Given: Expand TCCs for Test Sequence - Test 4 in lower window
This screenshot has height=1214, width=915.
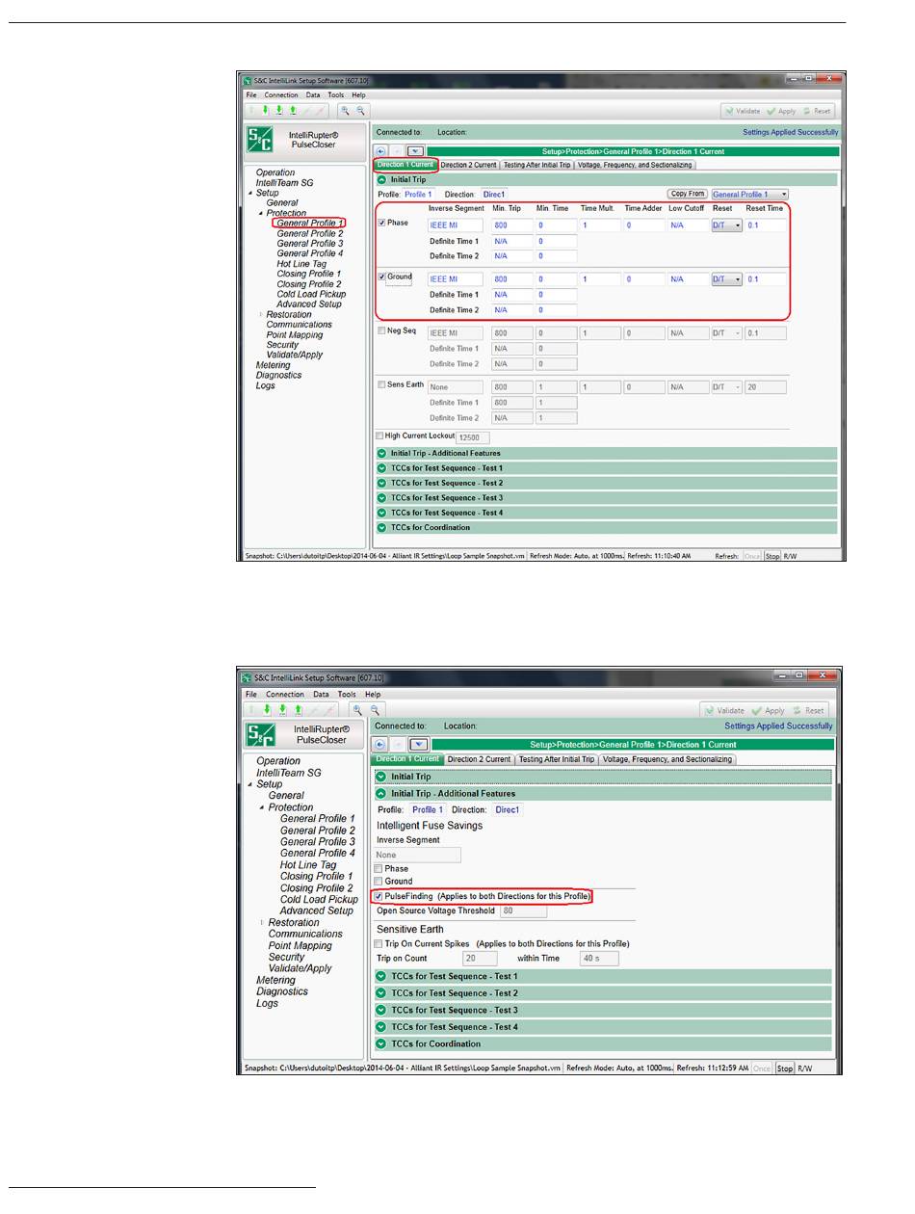Looking at the screenshot, I should click(x=382, y=1027).
